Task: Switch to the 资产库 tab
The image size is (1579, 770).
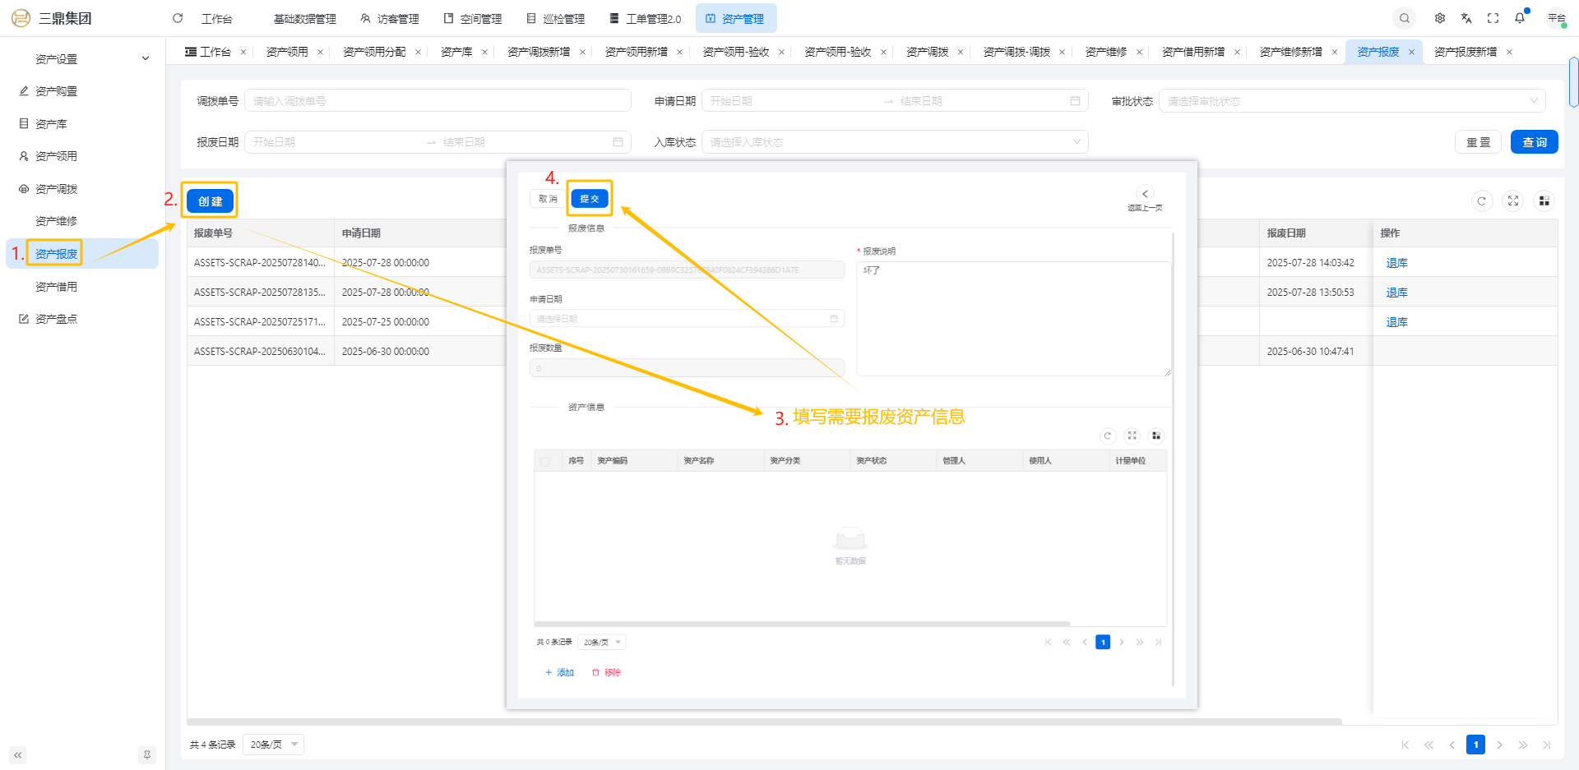Action: pos(456,52)
